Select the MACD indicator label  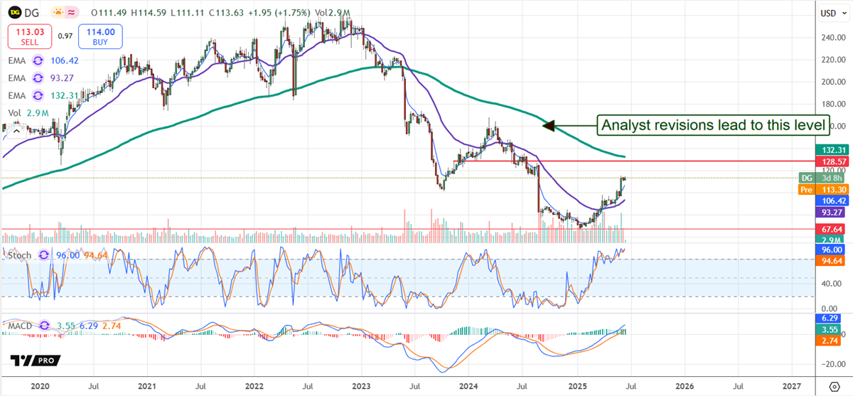pos(18,326)
